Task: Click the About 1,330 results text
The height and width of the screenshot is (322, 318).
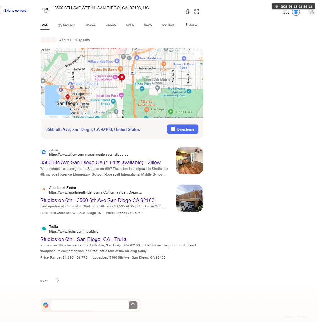Action: click(x=74, y=40)
